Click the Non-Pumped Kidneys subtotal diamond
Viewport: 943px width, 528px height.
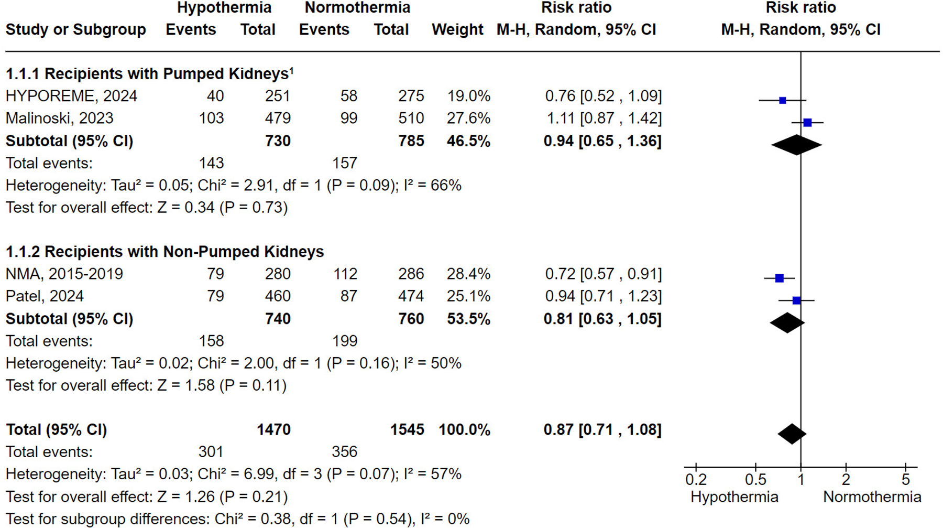(787, 322)
